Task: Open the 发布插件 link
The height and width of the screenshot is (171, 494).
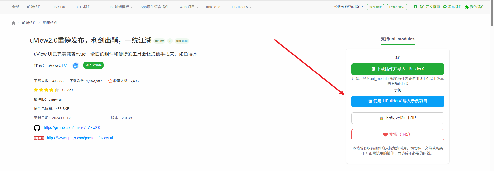Action: (455, 7)
